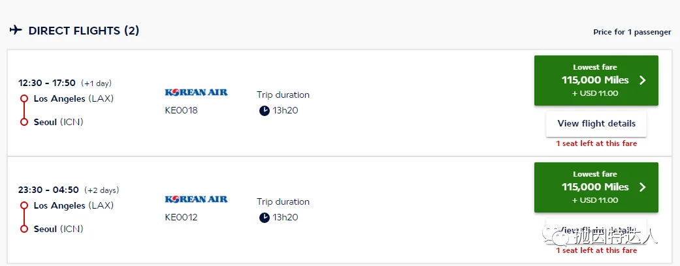Click the Korean Air logo for KE0018

tap(196, 92)
